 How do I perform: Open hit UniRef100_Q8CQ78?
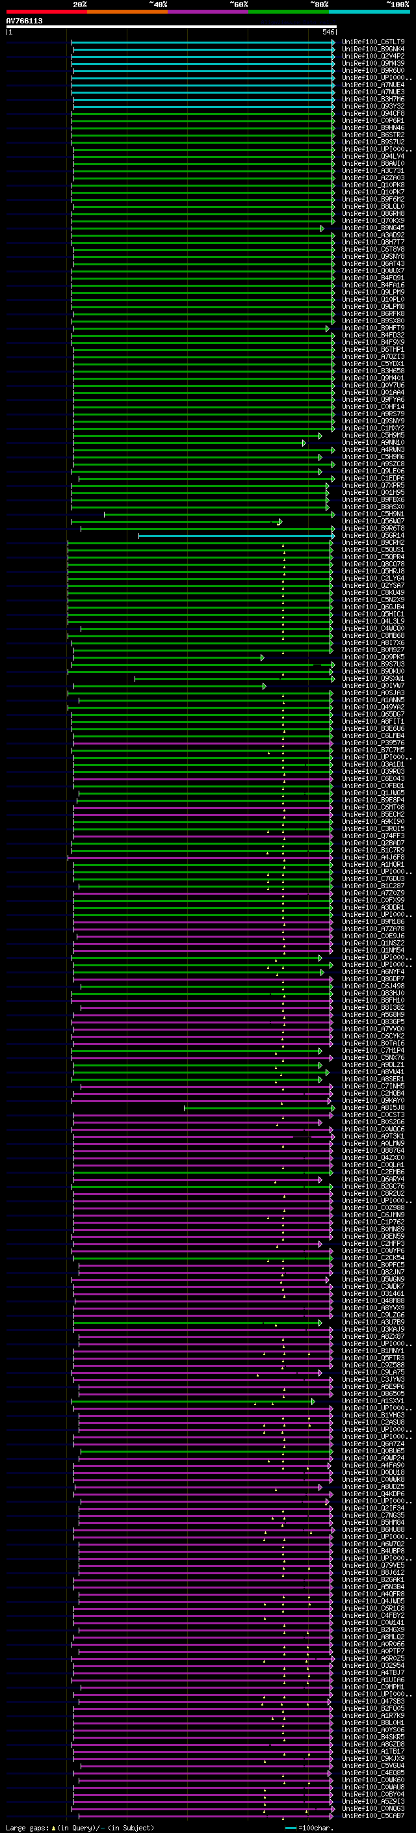coord(372,564)
